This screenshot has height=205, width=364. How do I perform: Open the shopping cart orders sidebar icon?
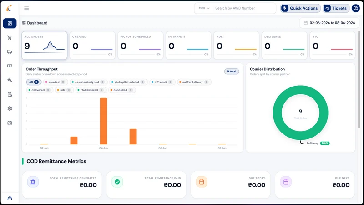10,37
